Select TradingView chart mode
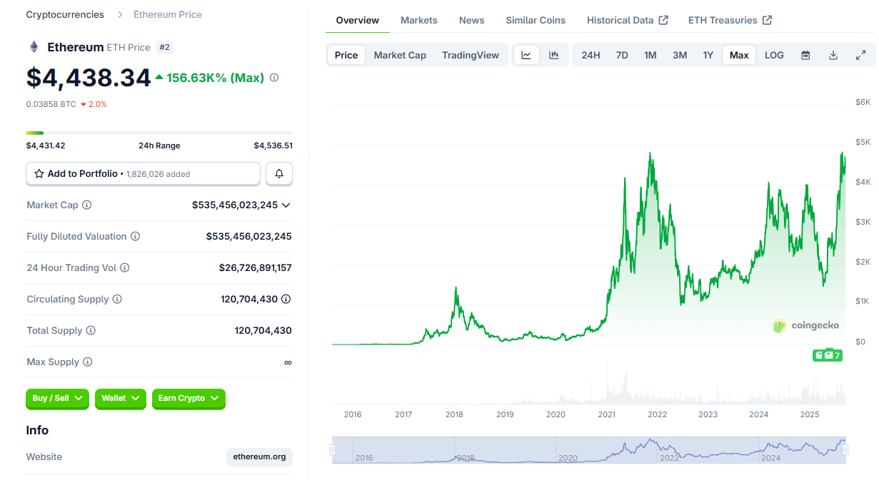This screenshot has width=879, height=480. [471, 55]
